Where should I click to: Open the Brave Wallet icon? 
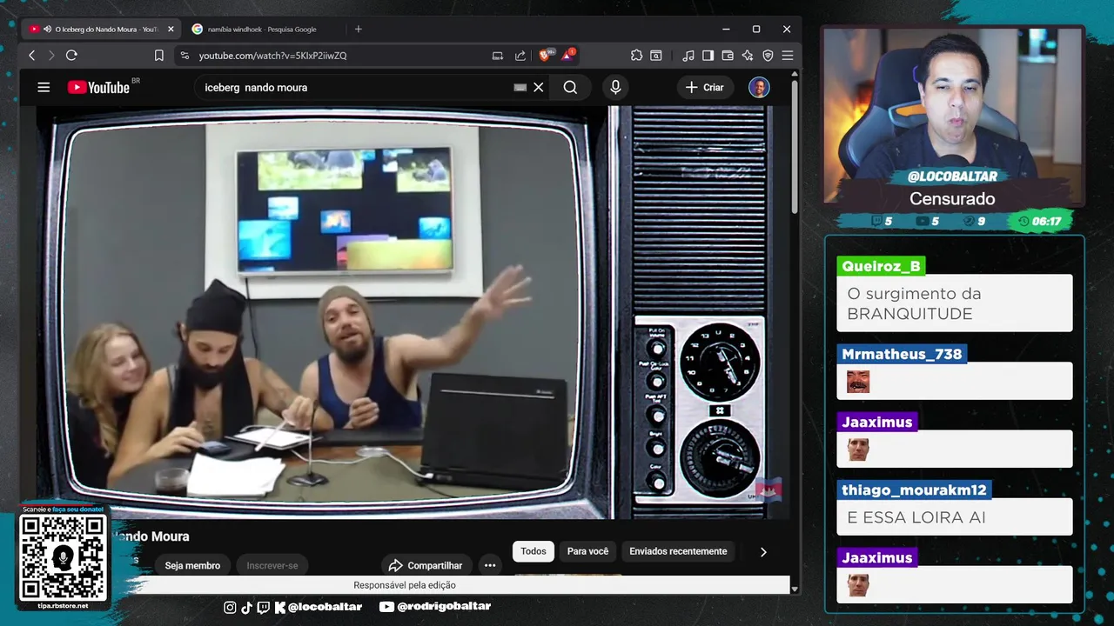click(x=728, y=55)
